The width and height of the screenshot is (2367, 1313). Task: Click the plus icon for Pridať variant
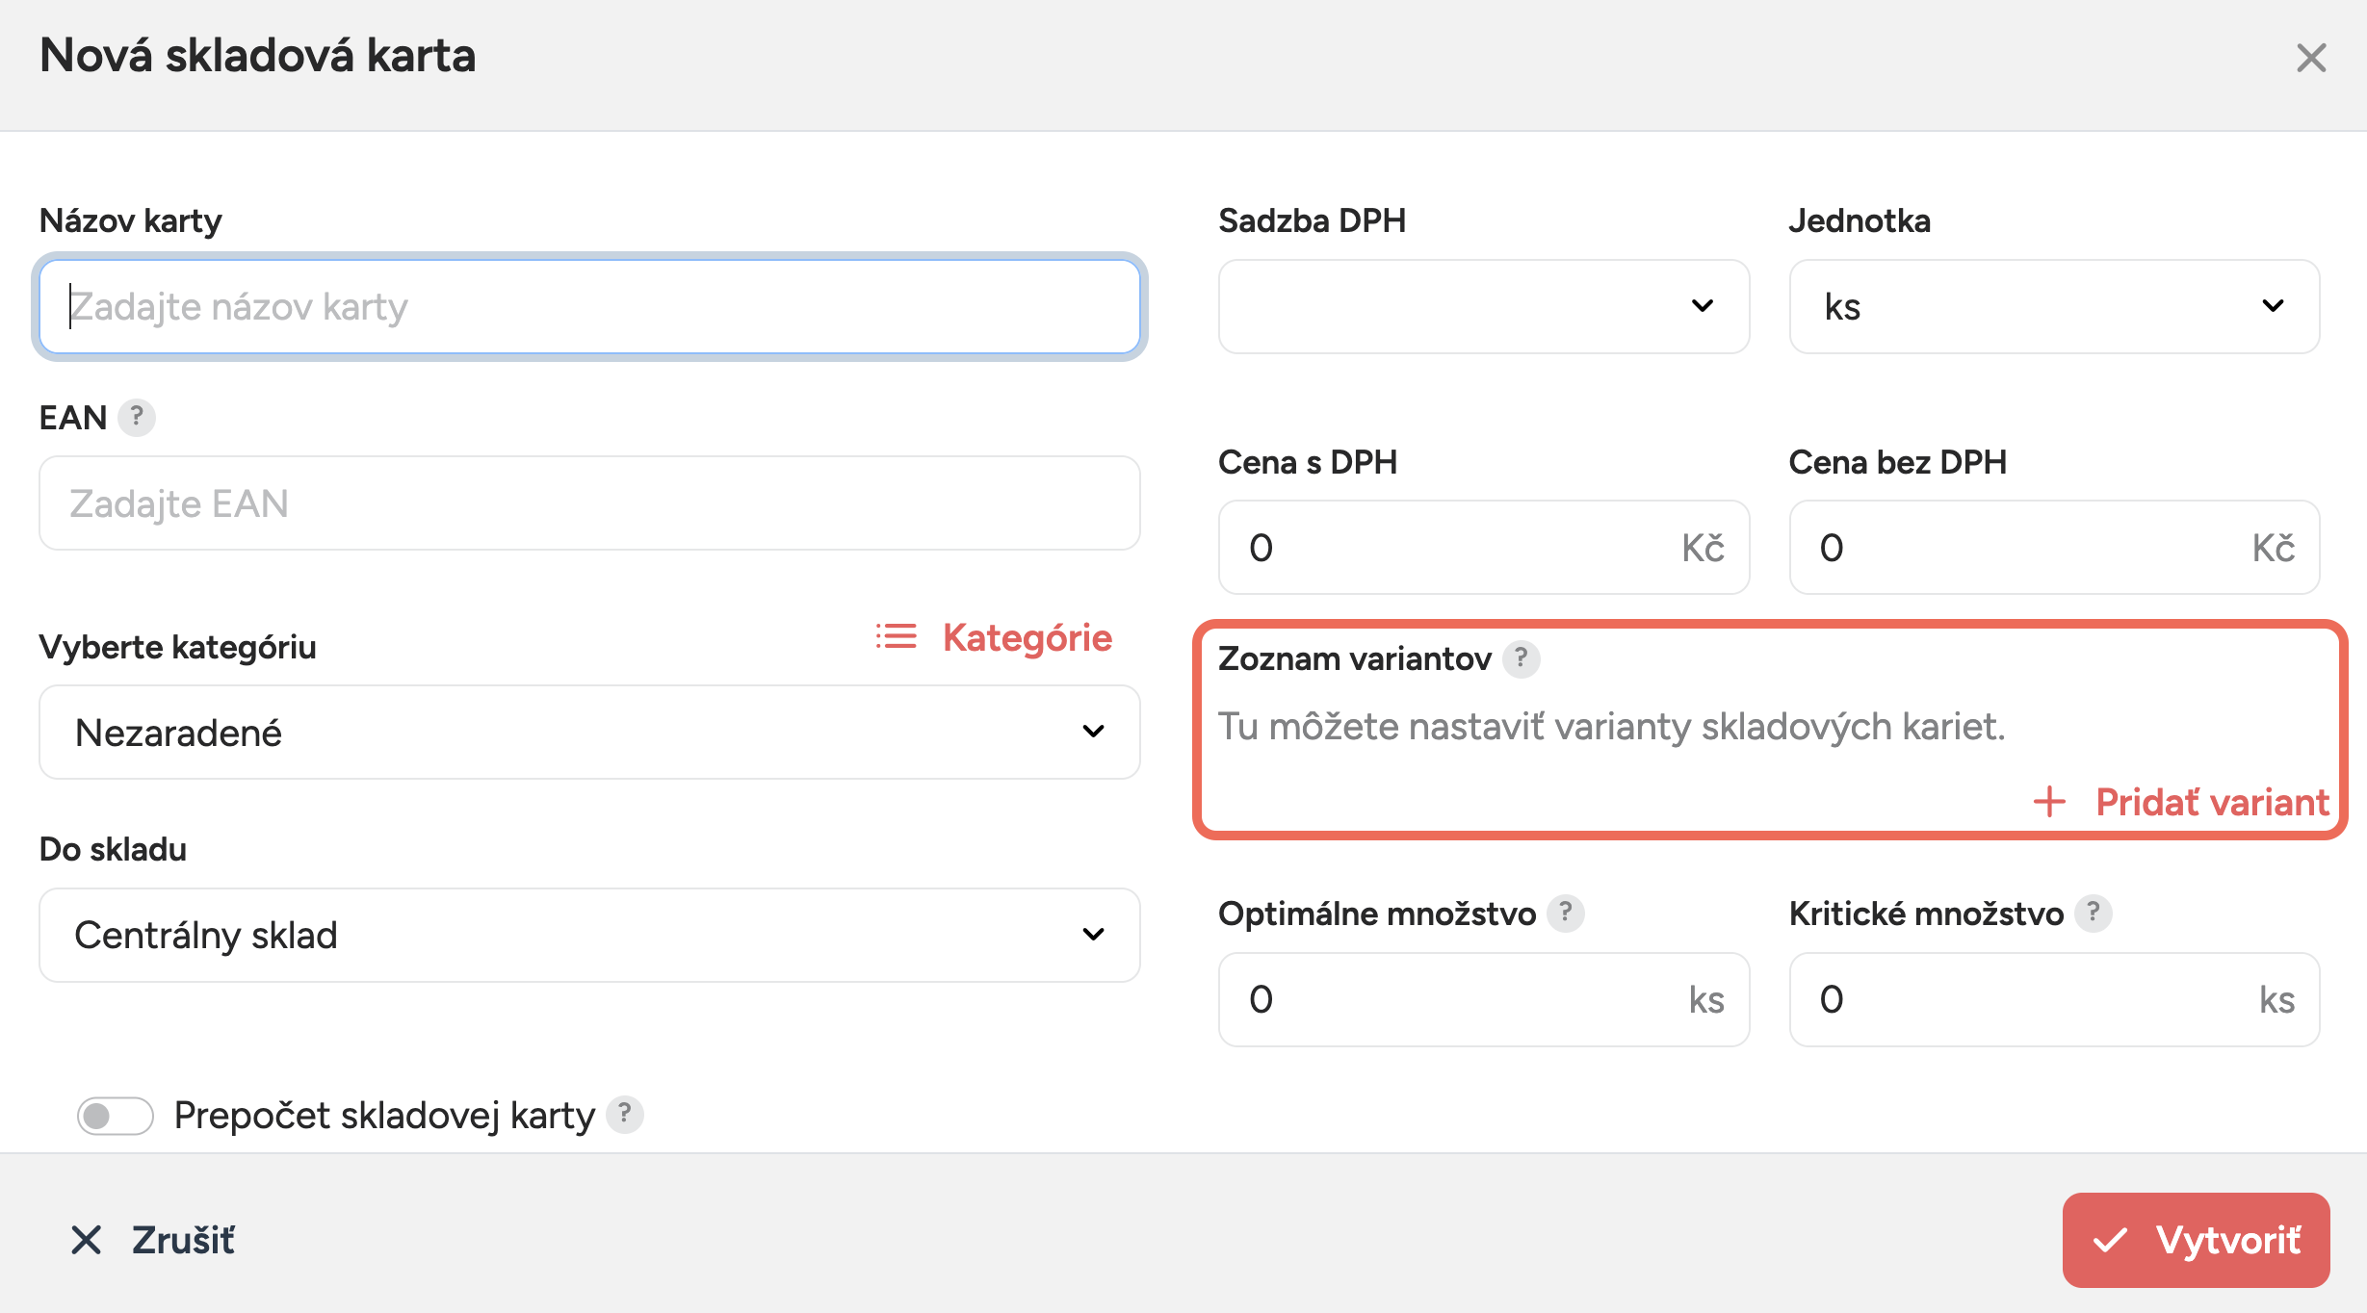point(2049,802)
